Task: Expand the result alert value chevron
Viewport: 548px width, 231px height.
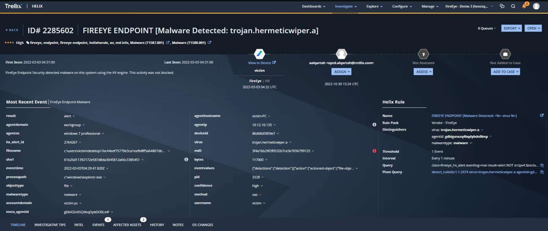Action: pos(74,116)
